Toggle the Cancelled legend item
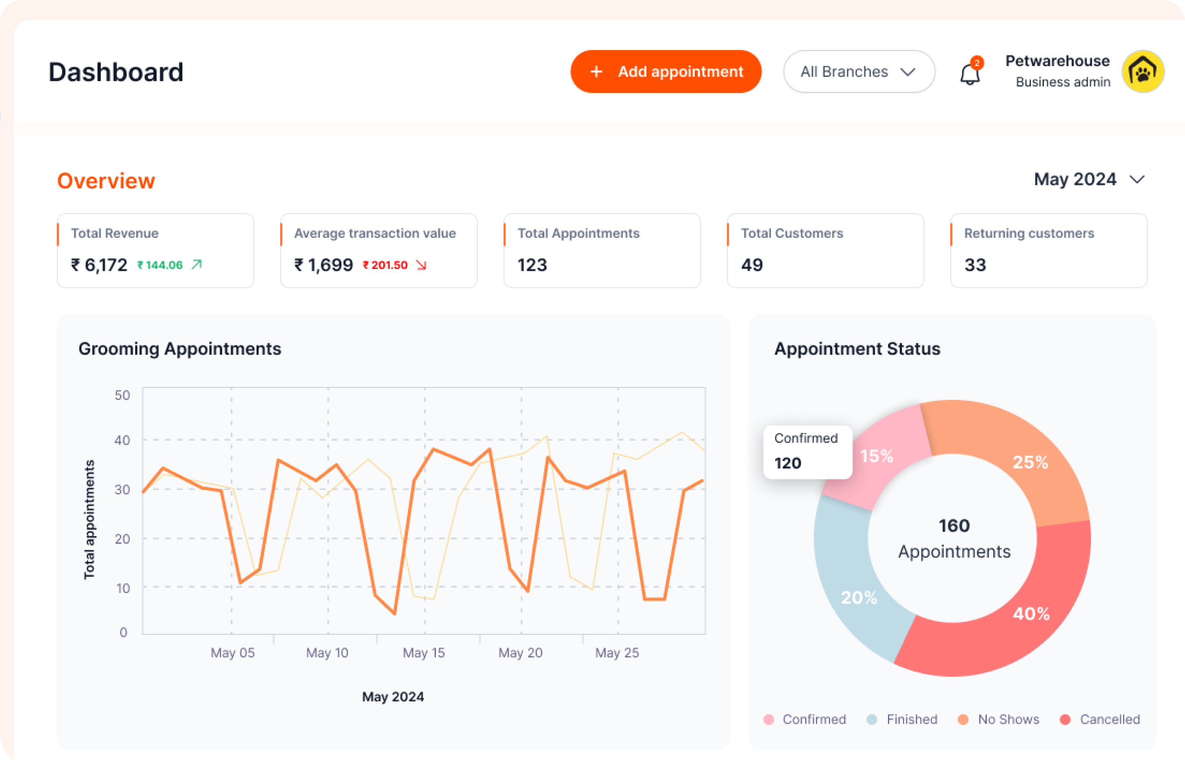This screenshot has height=767, width=1185. (x=1100, y=719)
